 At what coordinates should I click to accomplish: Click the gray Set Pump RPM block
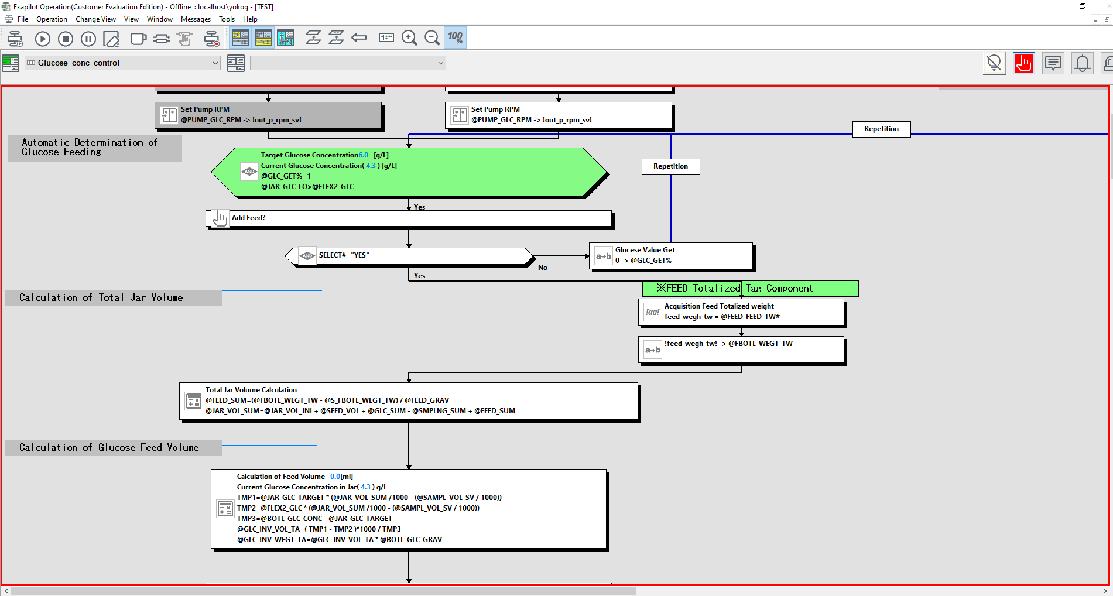point(268,115)
